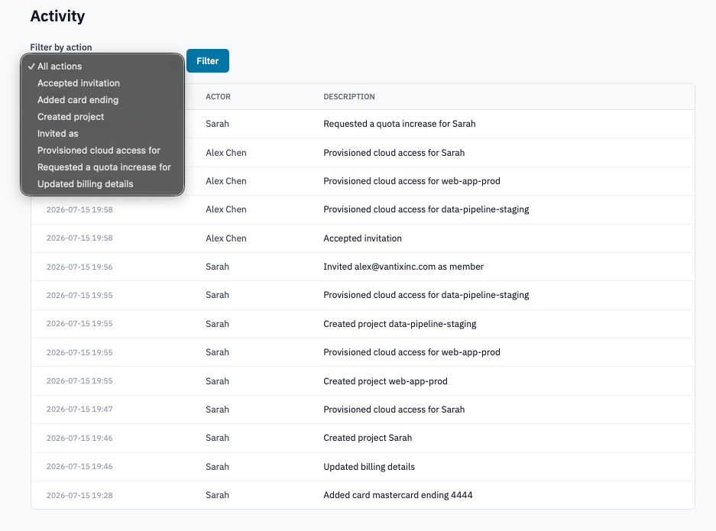Click "Requested a quota increase for Sarah" description
The image size is (716, 531).
coord(399,124)
